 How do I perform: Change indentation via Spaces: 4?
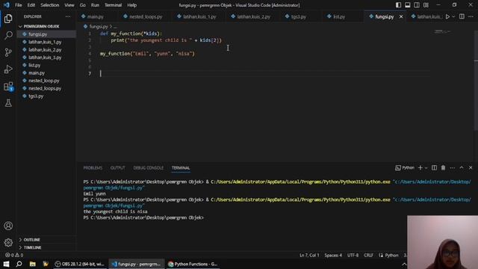point(333,255)
